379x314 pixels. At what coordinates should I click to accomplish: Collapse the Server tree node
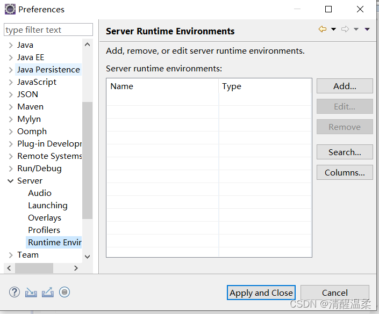pyautogui.click(x=11, y=181)
